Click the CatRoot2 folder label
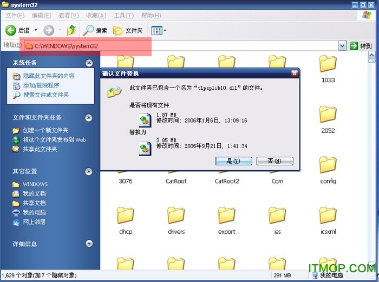The image size is (379, 282). [227, 181]
